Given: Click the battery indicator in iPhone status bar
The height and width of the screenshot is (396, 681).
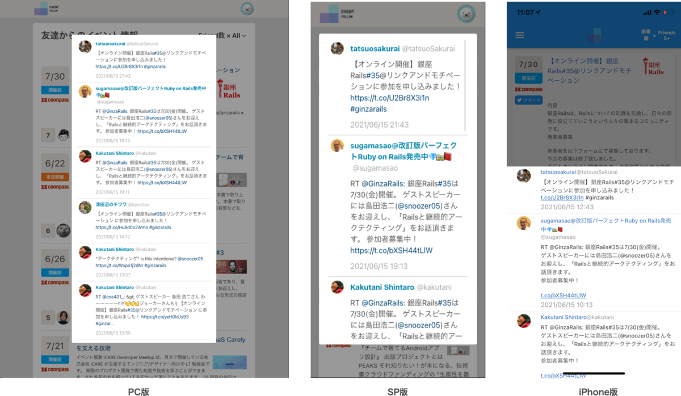Looking at the screenshot, I should [670, 12].
